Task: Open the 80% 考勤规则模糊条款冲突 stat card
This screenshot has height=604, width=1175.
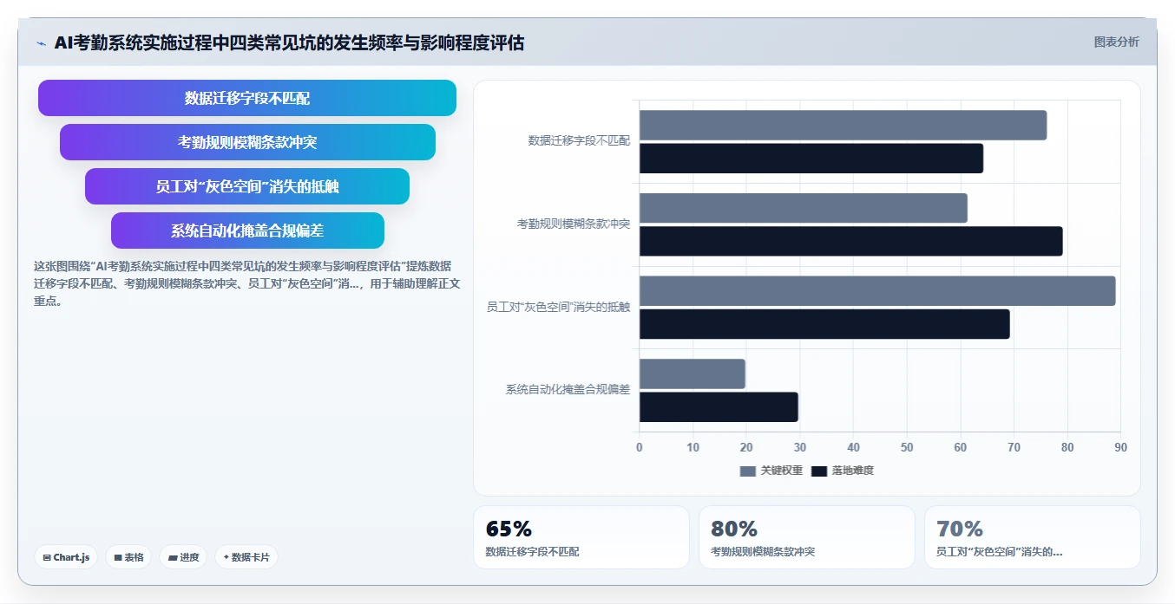Action: click(x=807, y=537)
